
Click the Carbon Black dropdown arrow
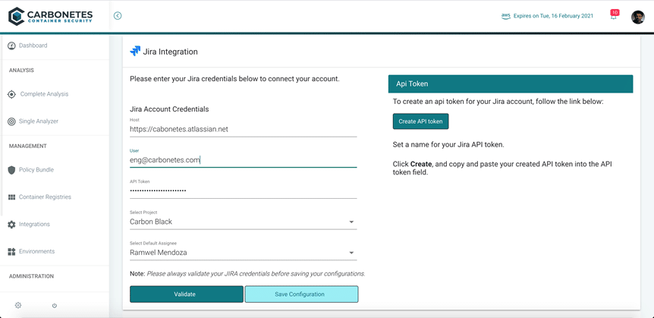351,222
